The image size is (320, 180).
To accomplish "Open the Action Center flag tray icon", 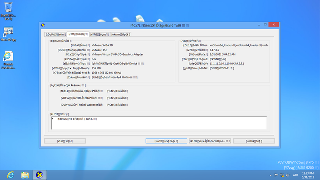I will 276,175.
